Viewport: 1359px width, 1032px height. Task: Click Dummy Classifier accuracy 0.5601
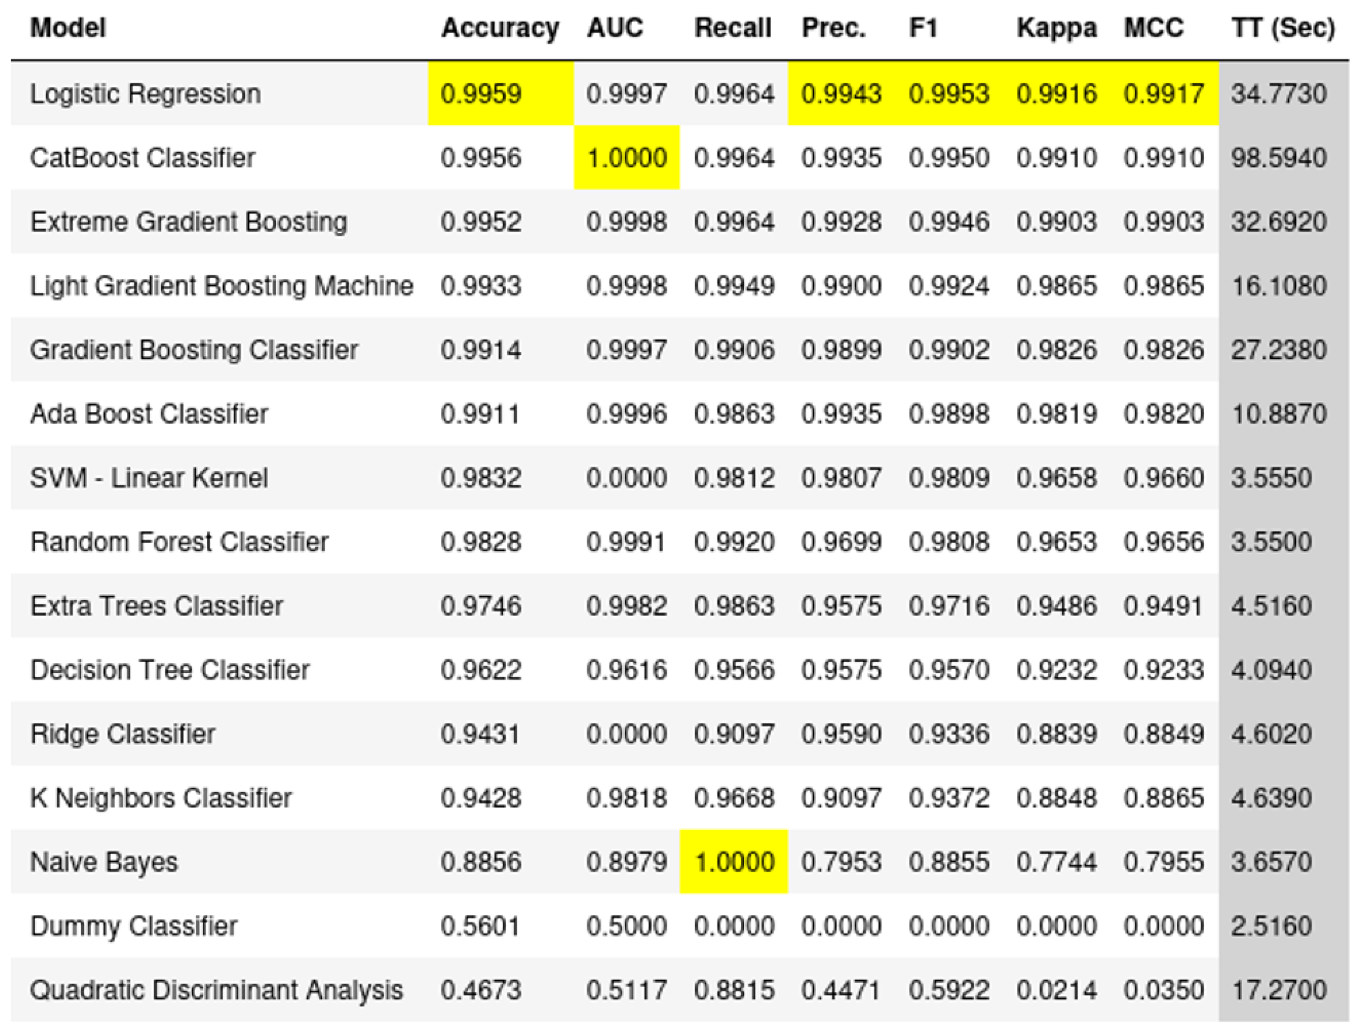pos(481,926)
